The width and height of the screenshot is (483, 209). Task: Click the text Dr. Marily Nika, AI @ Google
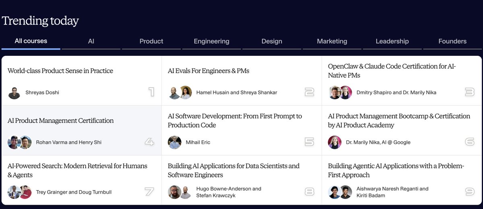click(378, 142)
